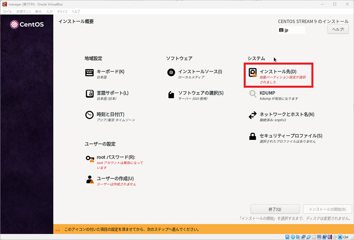Image resolution: width=354 pixels, height=240 pixels.
Task: Open the Software Selection package icon
Action: pyautogui.click(x=171, y=94)
